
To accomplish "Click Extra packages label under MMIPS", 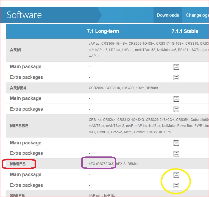I will (26, 185).
